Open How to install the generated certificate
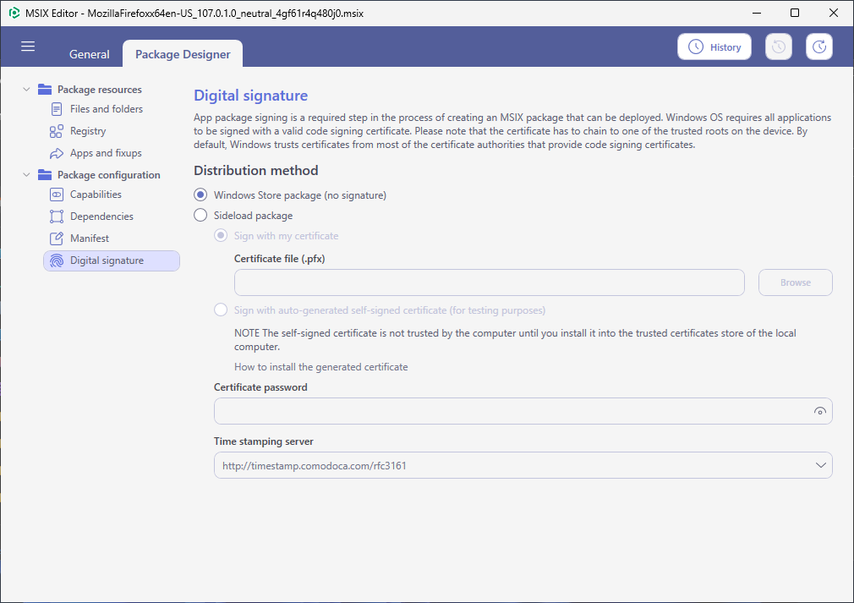Screen dimensions: 854x603 coord(320,367)
